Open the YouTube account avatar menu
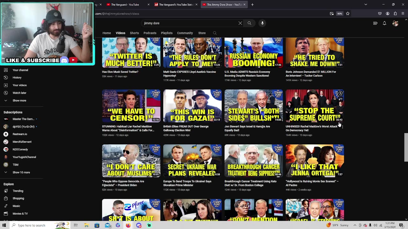 (395, 23)
